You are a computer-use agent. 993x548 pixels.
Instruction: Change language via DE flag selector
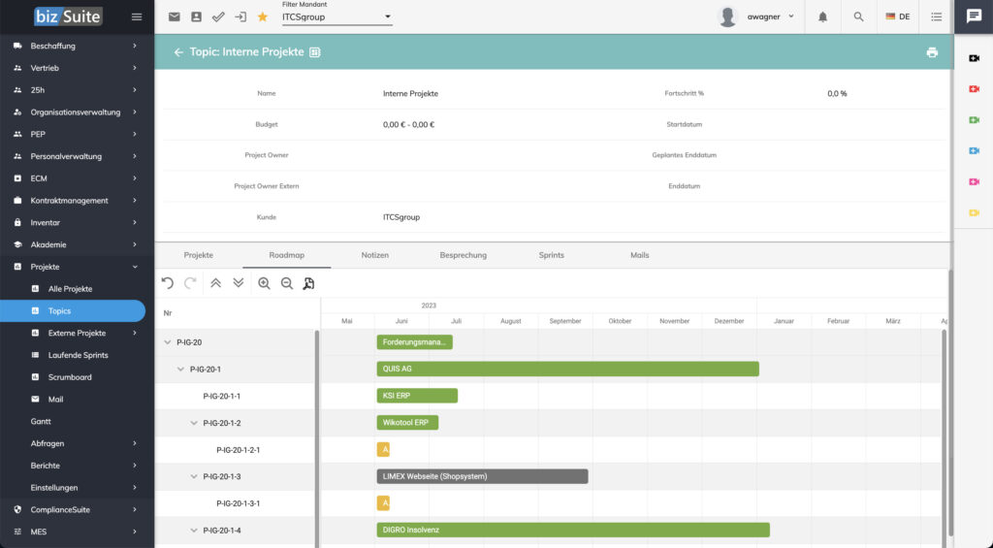point(897,17)
